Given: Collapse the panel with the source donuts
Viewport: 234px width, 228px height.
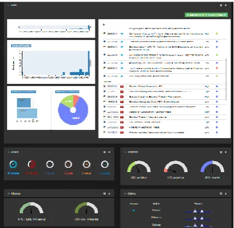Looking at the screenshot, I should point(8,152).
